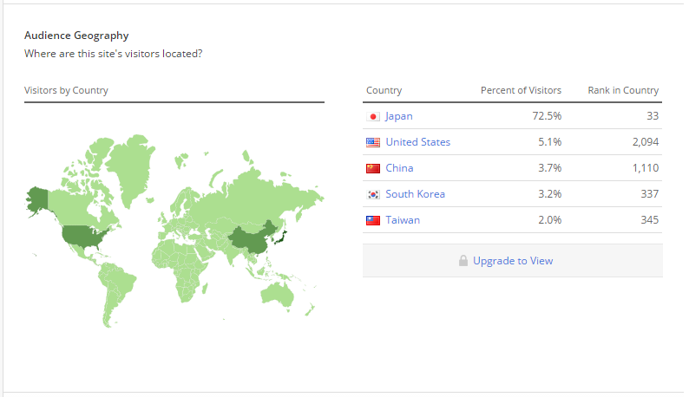689x397 pixels.
Task: Open the Taiwan country link
Action: 403,220
